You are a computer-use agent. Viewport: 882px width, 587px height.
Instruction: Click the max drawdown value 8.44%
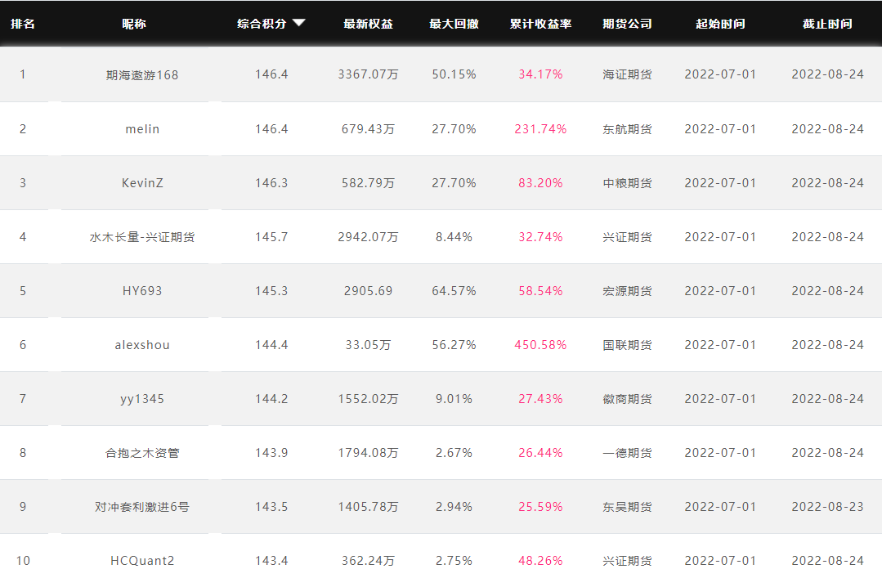click(454, 237)
